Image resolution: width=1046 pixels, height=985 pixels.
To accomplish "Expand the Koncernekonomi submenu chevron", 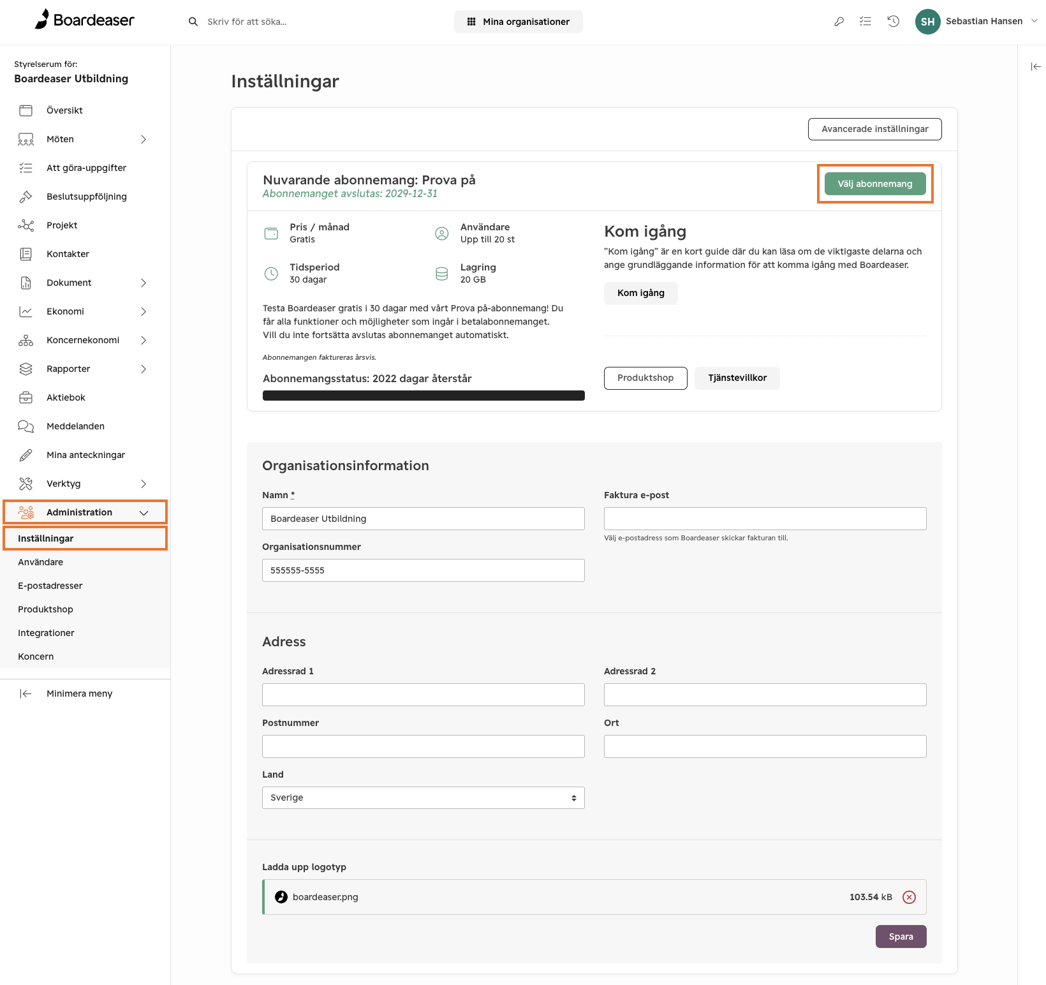I will [x=144, y=340].
